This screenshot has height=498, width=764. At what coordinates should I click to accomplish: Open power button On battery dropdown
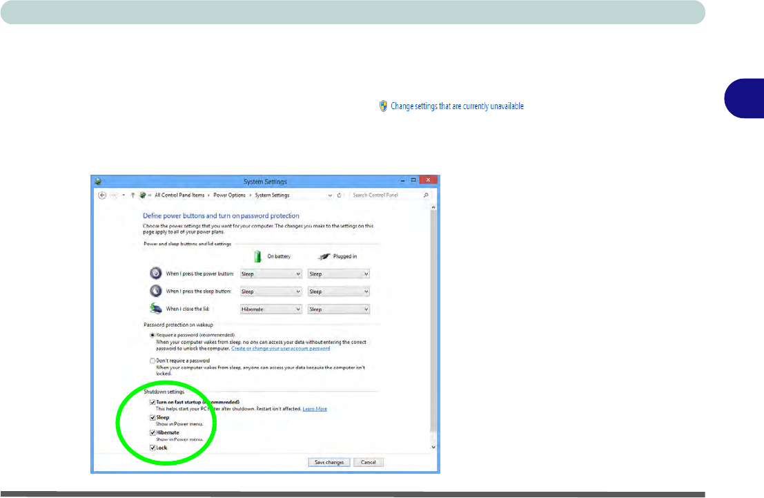(x=271, y=274)
